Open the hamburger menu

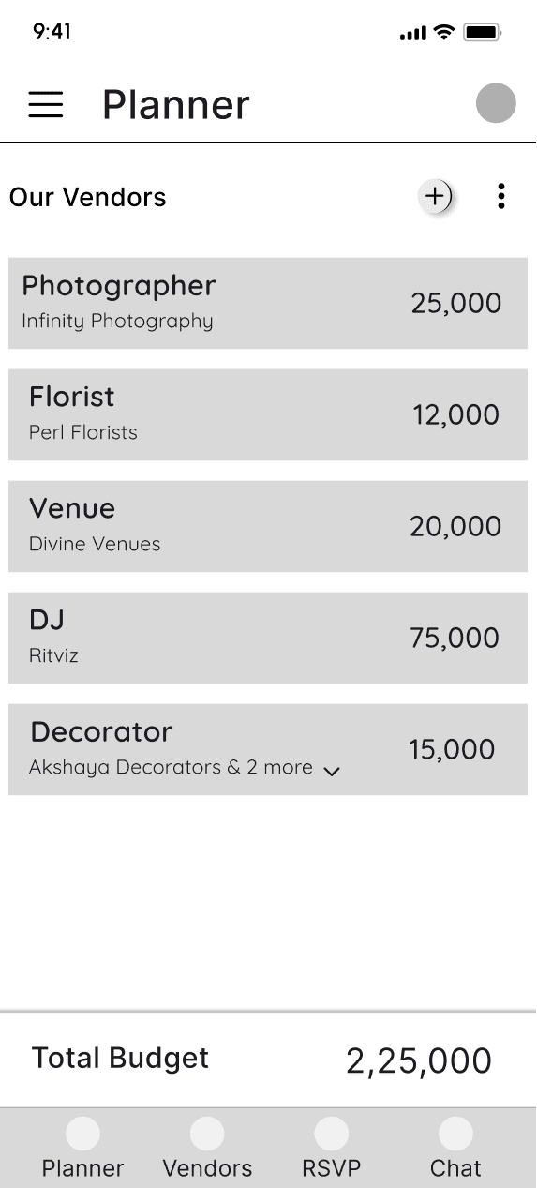(45, 104)
